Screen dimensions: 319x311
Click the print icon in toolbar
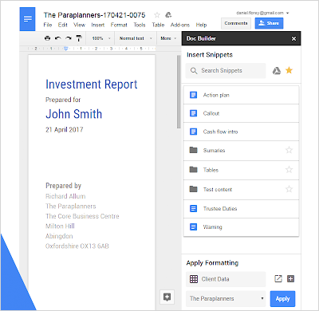pos(47,38)
